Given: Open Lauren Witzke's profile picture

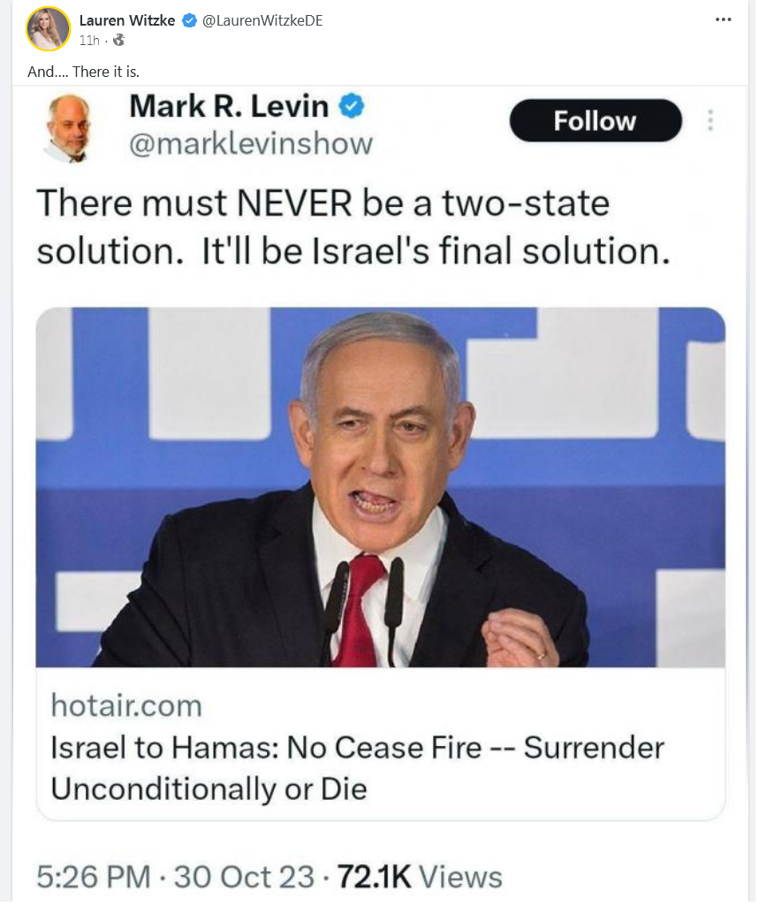Looking at the screenshot, I should pos(48,29).
